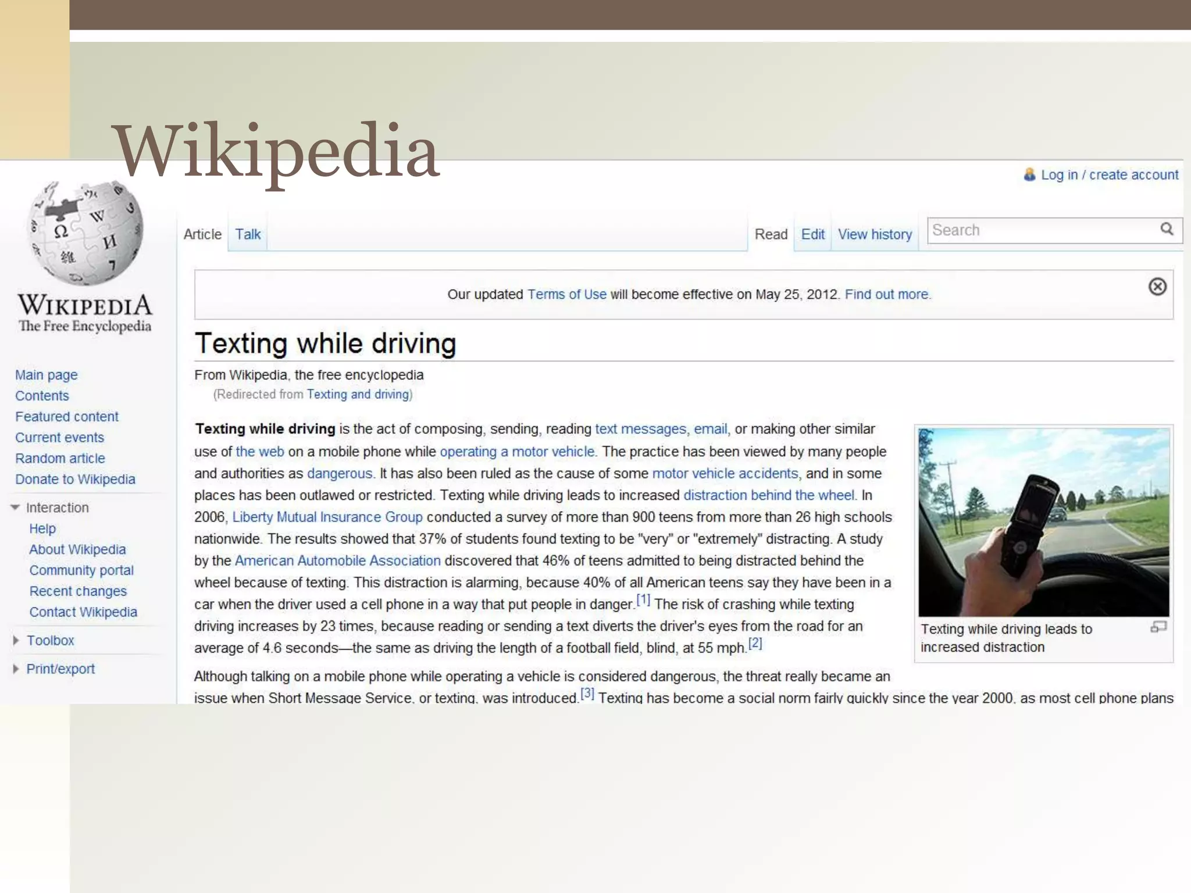Viewport: 1191px width, 893px height.
Task: Click Contact Wikipedia link
Action: 83,612
